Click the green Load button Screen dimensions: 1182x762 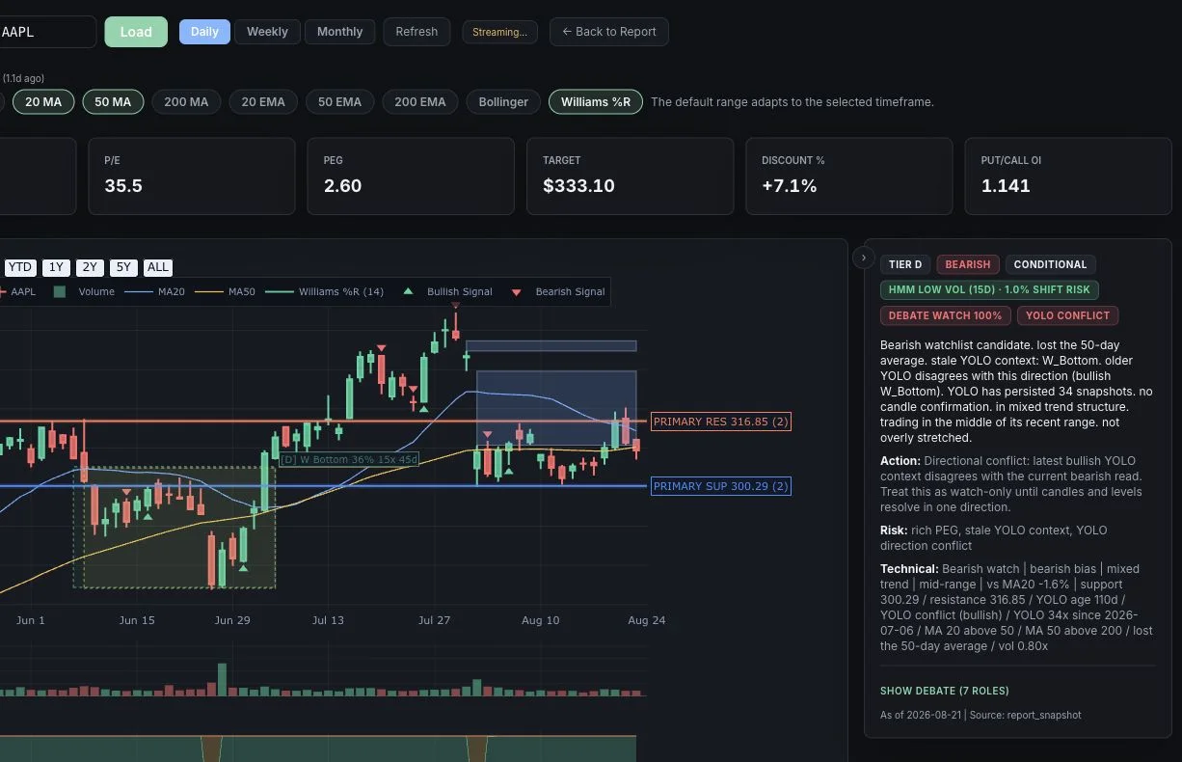point(136,32)
